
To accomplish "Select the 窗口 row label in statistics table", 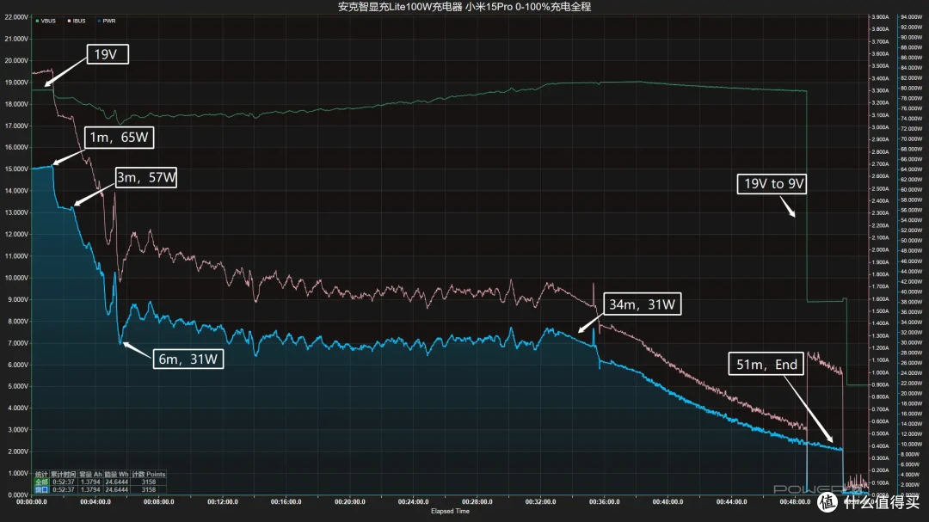I will [41, 490].
